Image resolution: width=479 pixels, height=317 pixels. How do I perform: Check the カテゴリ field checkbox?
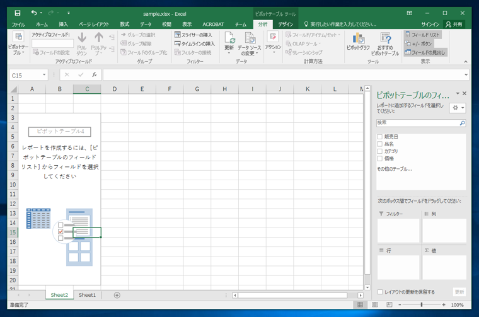(379, 151)
